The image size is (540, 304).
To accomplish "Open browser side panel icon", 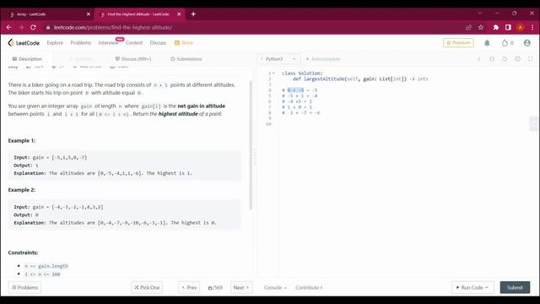I will [508, 27].
